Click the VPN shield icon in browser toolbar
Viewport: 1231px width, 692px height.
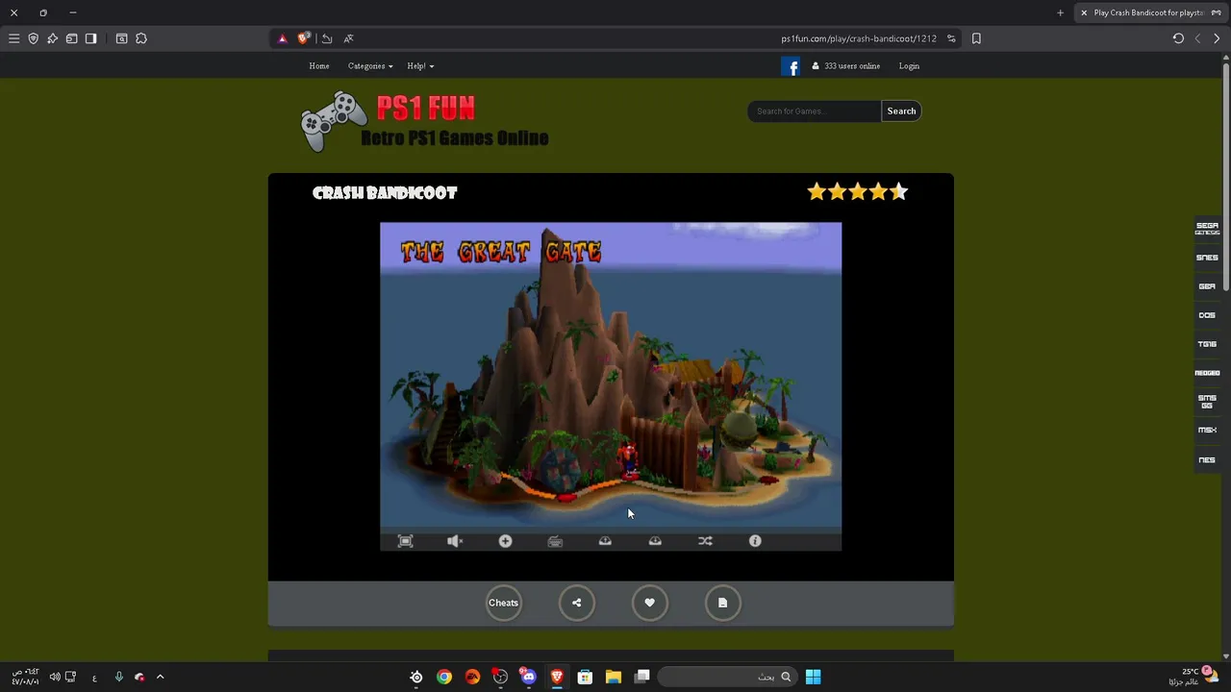(33, 38)
